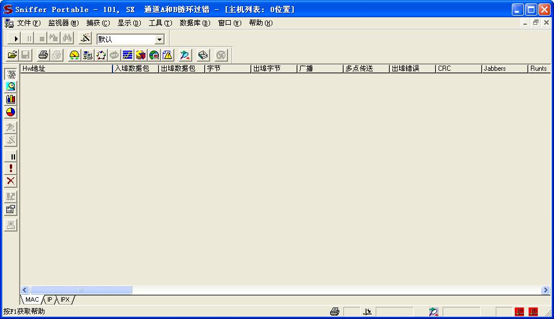The height and width of the screenshot is (319, 554).
Task: Click the scroll left arrow
Action: coord(24,290)
